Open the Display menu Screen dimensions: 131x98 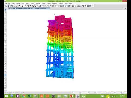click(43, 3)
